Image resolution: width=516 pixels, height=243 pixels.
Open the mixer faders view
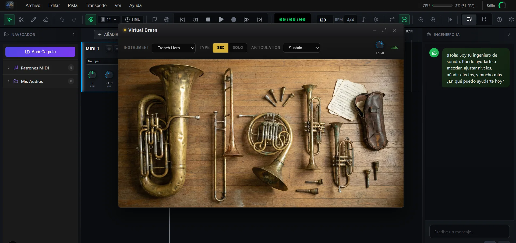click(484, 19)
